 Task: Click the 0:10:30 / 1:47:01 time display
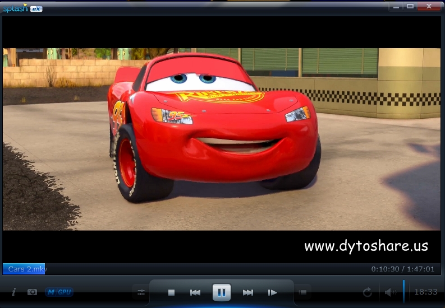point(403,269)
